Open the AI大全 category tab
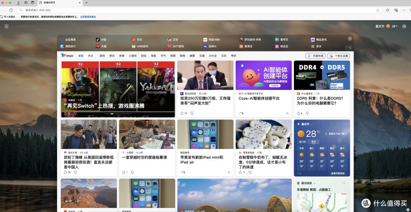Image resolution: width=411 pixels, height=212 pixels. pyautogui.click(x=213, y=56)
